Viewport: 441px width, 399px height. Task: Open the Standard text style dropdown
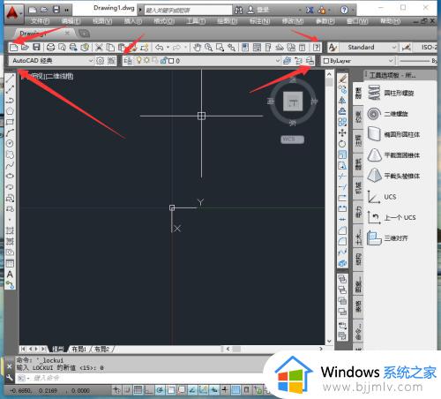394,47
